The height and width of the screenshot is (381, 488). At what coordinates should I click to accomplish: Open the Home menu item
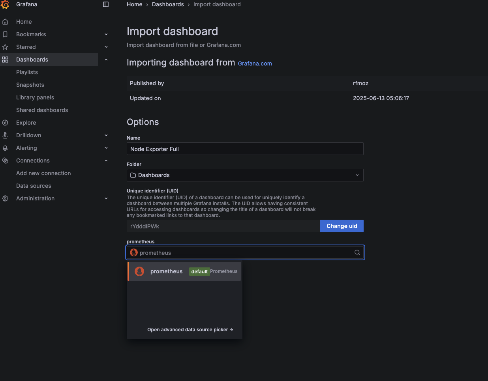24,22
